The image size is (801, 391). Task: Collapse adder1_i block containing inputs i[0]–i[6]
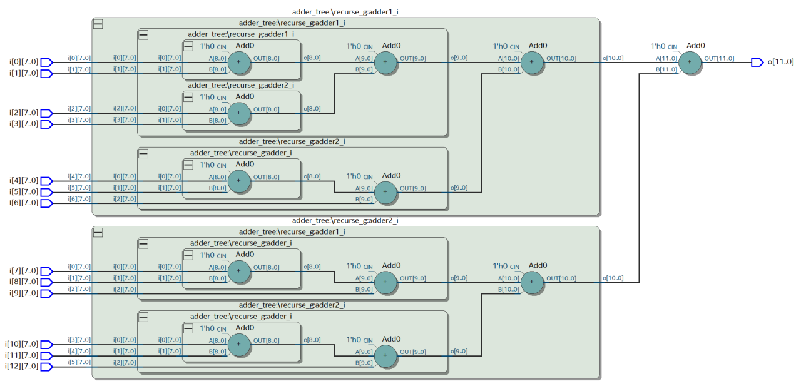tap(98, 24)
